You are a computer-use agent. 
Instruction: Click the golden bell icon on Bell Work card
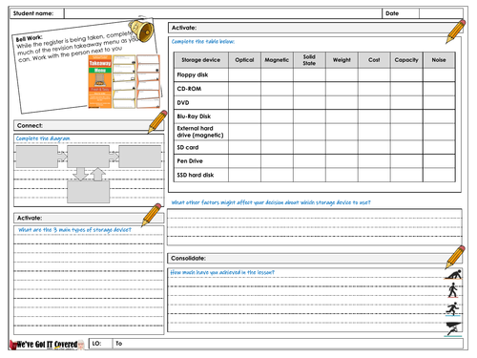[x=141, y=31]
